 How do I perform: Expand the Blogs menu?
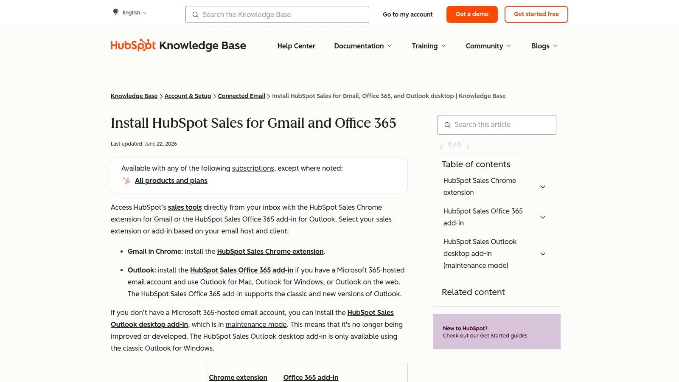pos(544,46)
